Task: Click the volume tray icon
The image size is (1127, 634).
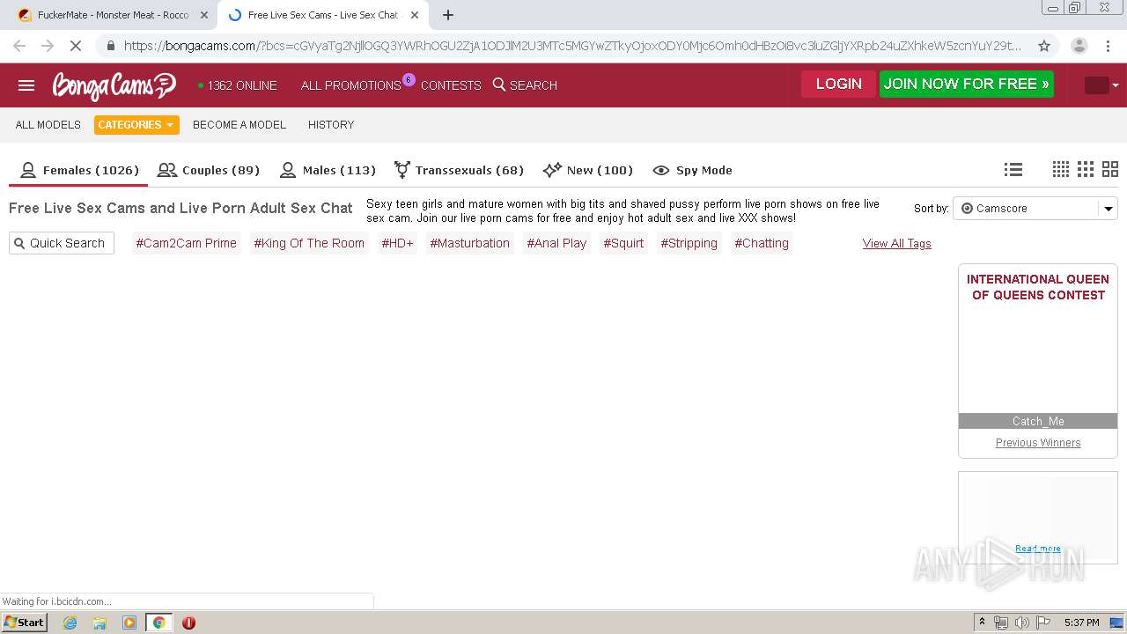Action: [1022, 623]
